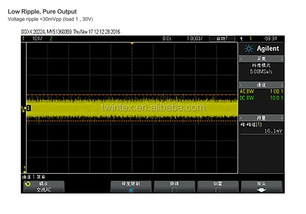Click the orange trigger time marker at top
This screenshot has width=306, height=214.
(132, 43)
